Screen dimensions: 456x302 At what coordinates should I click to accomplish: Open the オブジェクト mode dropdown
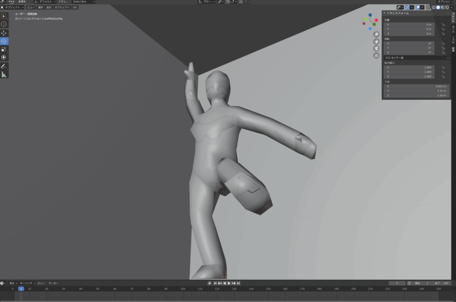click(x=12, y=7)
